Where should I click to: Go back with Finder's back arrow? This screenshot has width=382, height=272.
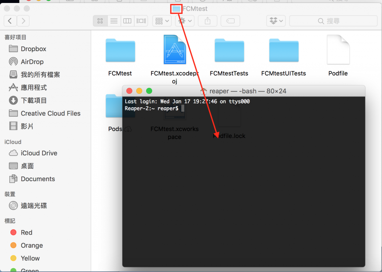[10, 21]
